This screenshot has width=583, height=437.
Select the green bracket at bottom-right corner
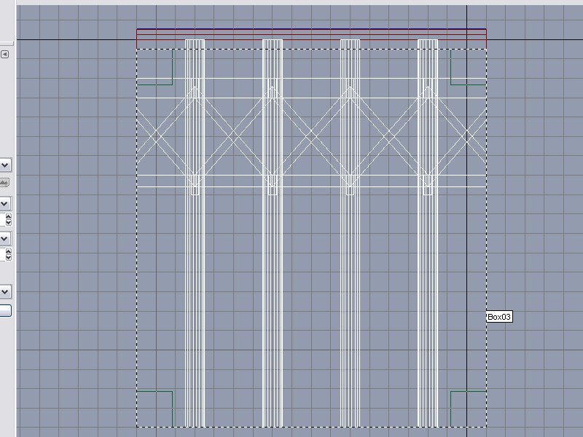(451, 408)
